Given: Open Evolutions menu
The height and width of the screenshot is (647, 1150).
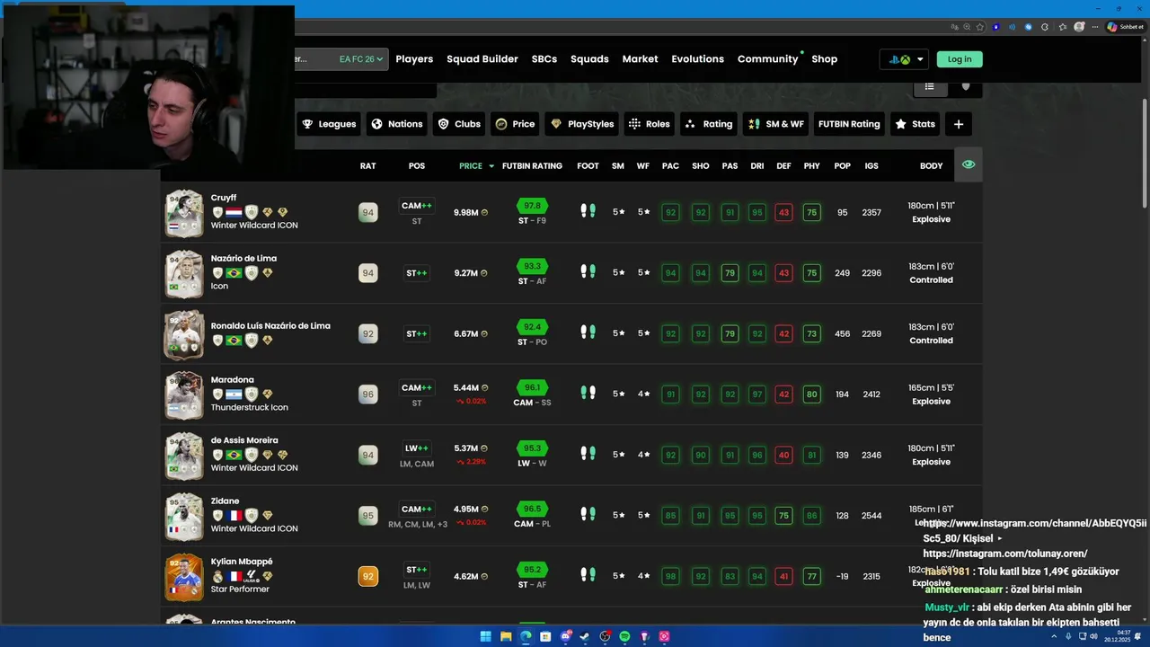Looking at the screenshot, I should (x=697, y=59).
